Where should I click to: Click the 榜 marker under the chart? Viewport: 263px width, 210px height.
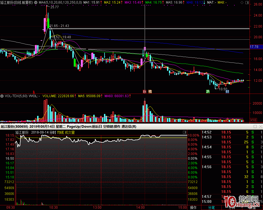[x=150, y=92]
